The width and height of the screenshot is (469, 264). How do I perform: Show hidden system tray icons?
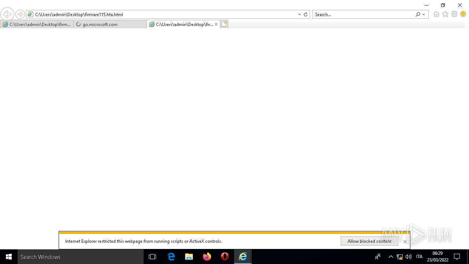(391, 257)
